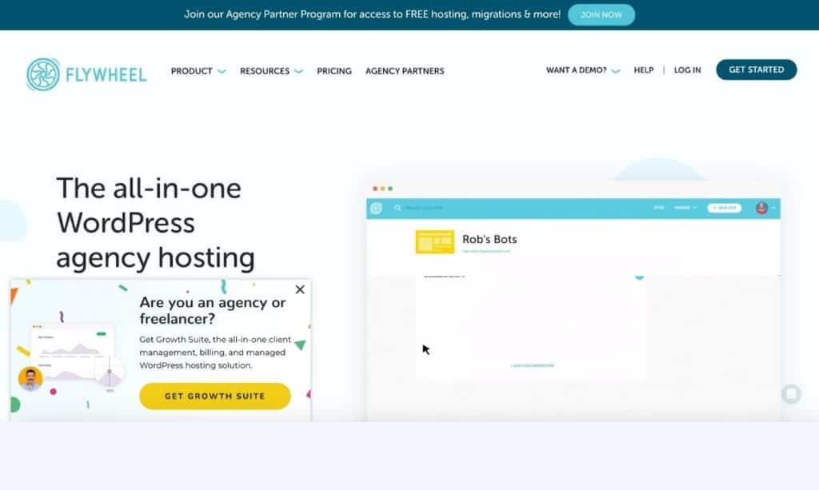Click the teal link at the bottom of the demo panel

532,365
